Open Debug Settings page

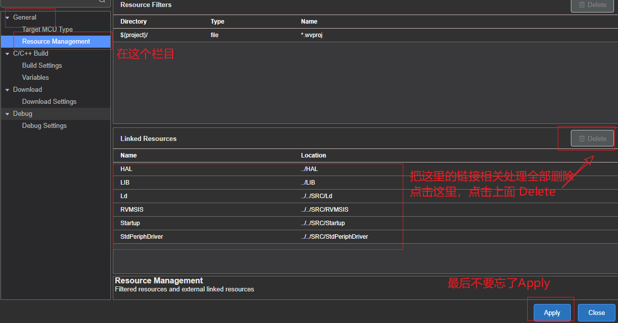coord(44,126)
